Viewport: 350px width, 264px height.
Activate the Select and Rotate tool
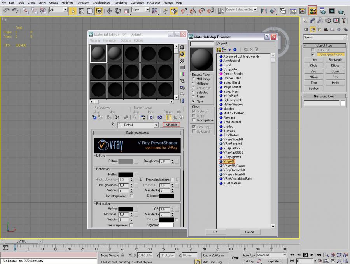[x=118, y=11]
